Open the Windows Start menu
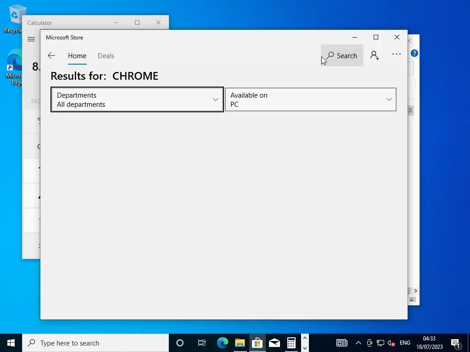 [x=11, y=343]
